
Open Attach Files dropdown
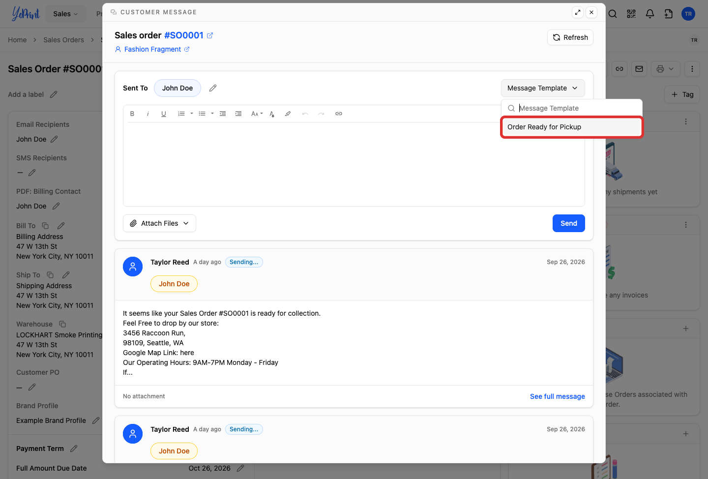click(x=159, y=223)
